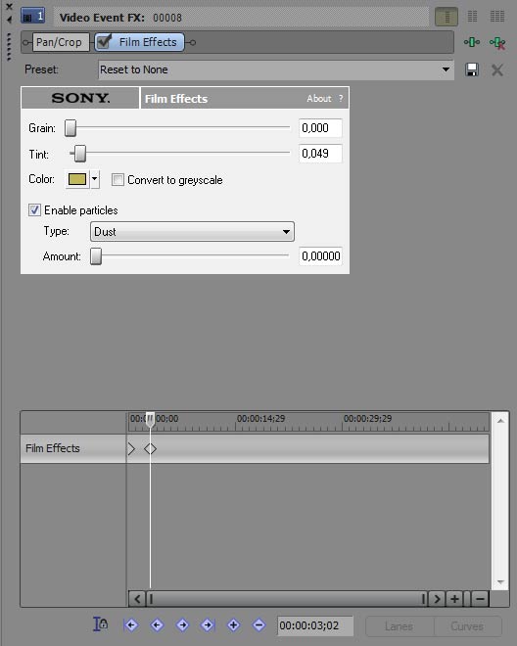Viewport: 517px width, 646px height.
Task: Click the Plug-In Chain icon
Action: coord(472,42)
